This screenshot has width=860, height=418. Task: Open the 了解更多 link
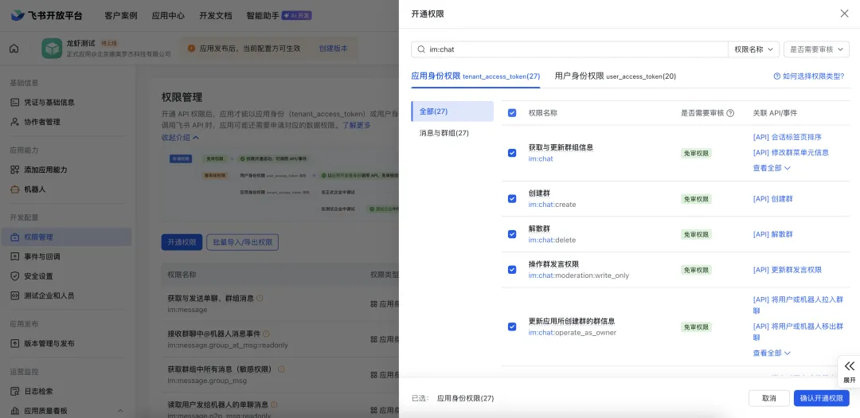(x=357, y=125)
